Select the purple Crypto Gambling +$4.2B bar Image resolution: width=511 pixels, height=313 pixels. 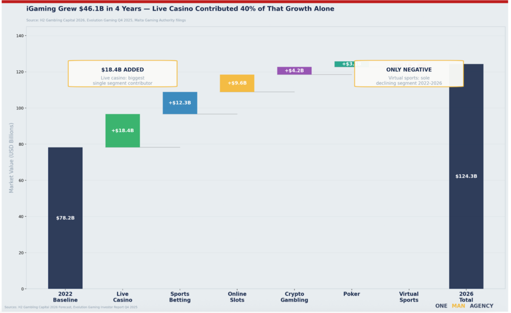tap(294, 71)
